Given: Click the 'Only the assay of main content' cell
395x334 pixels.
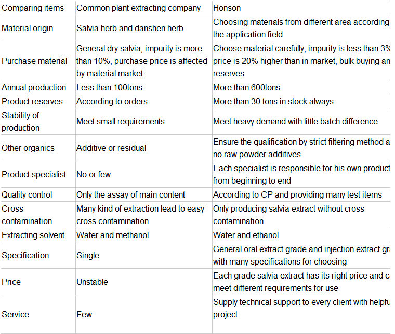Looking at the screenshot, I should point(130,194).
